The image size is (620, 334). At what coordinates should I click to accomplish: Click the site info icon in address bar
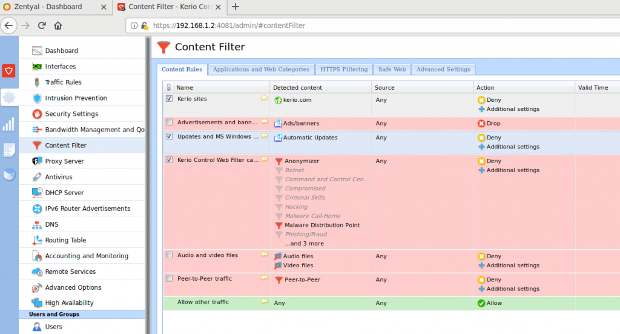click(134, 25)
